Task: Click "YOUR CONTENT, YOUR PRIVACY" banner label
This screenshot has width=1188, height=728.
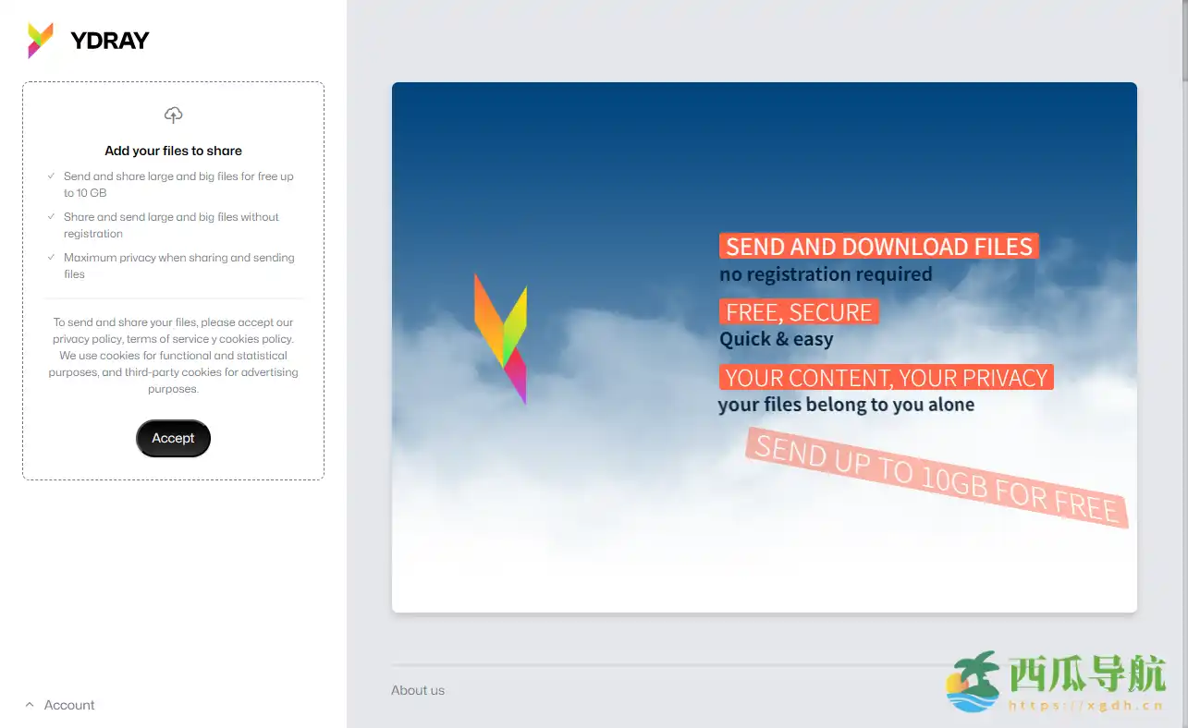Action: [886, 378]
